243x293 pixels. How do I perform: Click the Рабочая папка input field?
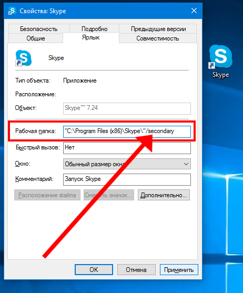[127, 132]
